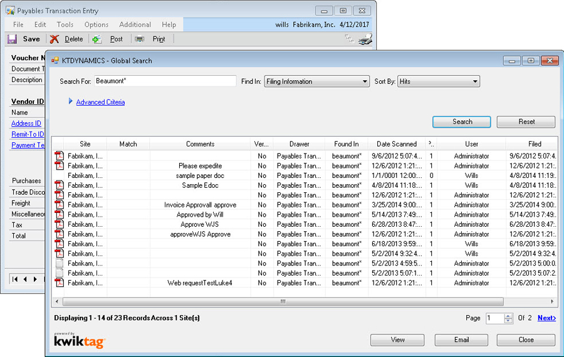The image size is (564, 357).
Task: Click the PDF icon on the Web requestTestLuke4 row
Action: pyautogui.click(x=60, y=282)
